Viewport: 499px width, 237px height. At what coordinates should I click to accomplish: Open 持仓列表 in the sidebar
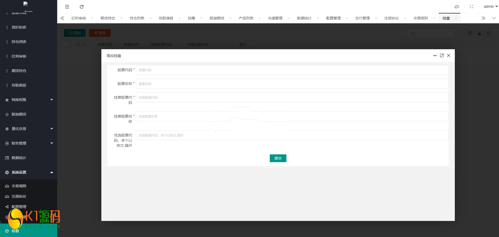[x=29, y=42]
